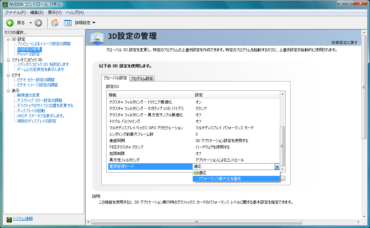Open ビデオ イメージ設定の調整
The height and width of the screenshot is (228, 370).
point(38,85)
